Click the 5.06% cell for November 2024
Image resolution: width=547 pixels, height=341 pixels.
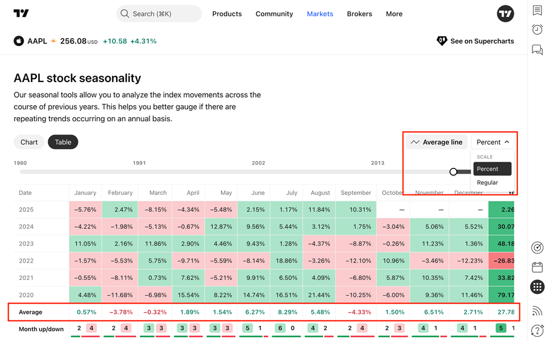point(430,226)
